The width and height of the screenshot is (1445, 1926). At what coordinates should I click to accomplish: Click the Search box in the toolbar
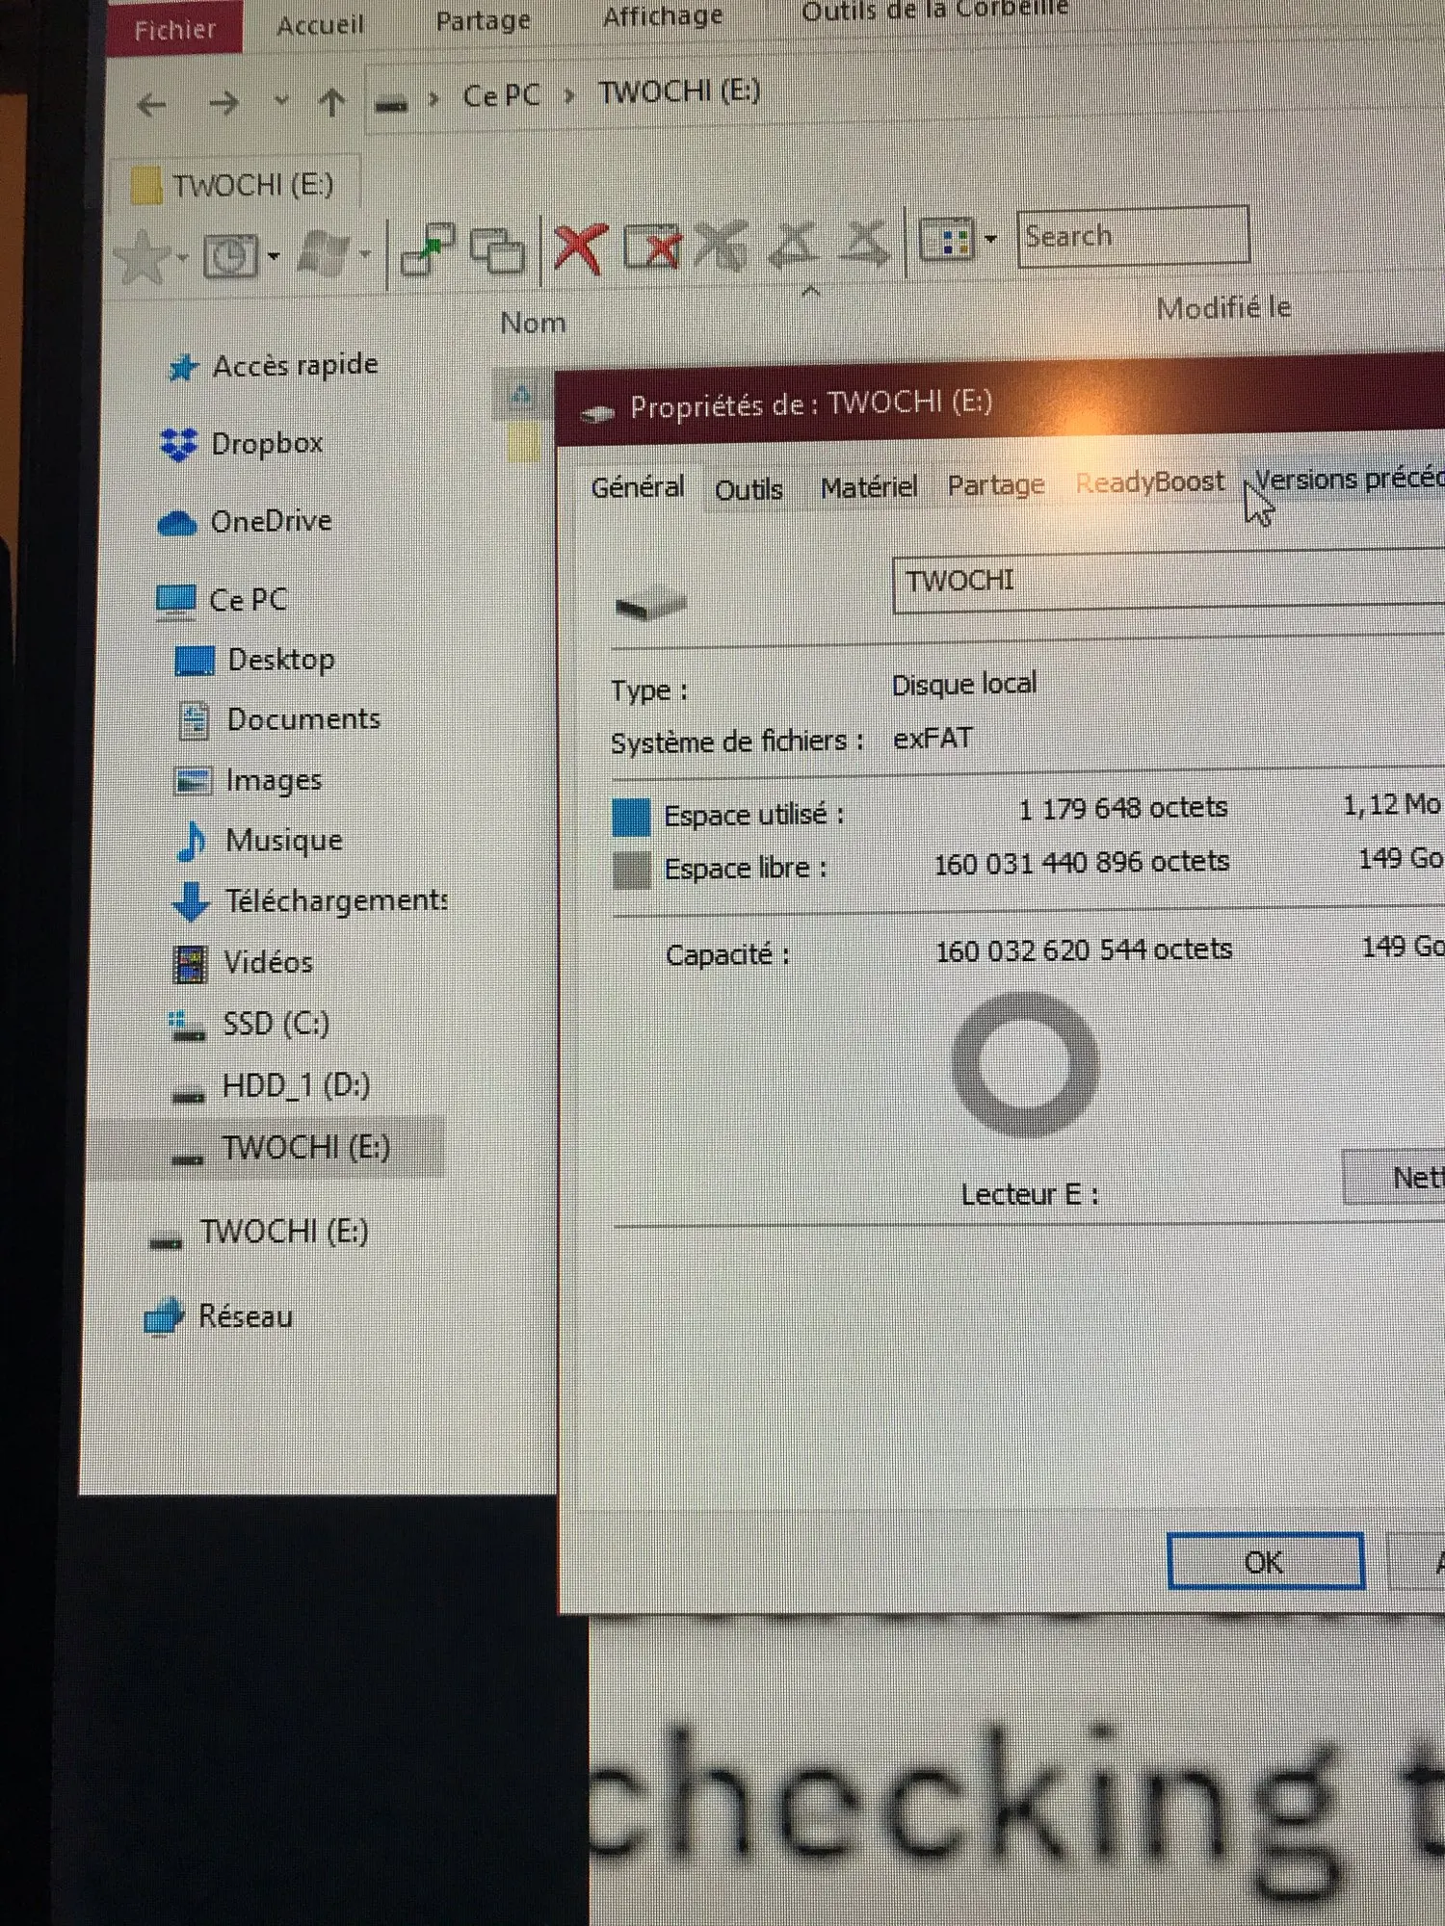1133,236
